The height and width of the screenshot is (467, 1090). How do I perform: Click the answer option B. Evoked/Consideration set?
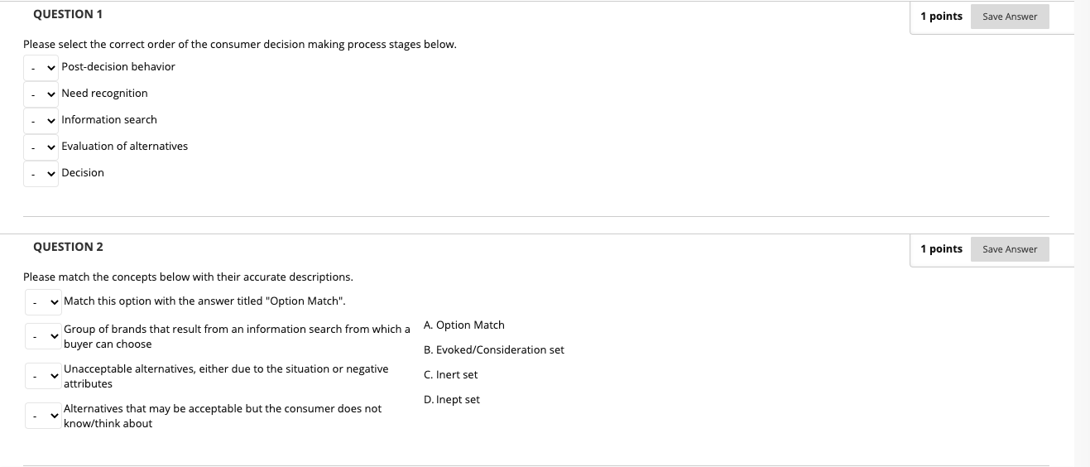tap(493, 350)
